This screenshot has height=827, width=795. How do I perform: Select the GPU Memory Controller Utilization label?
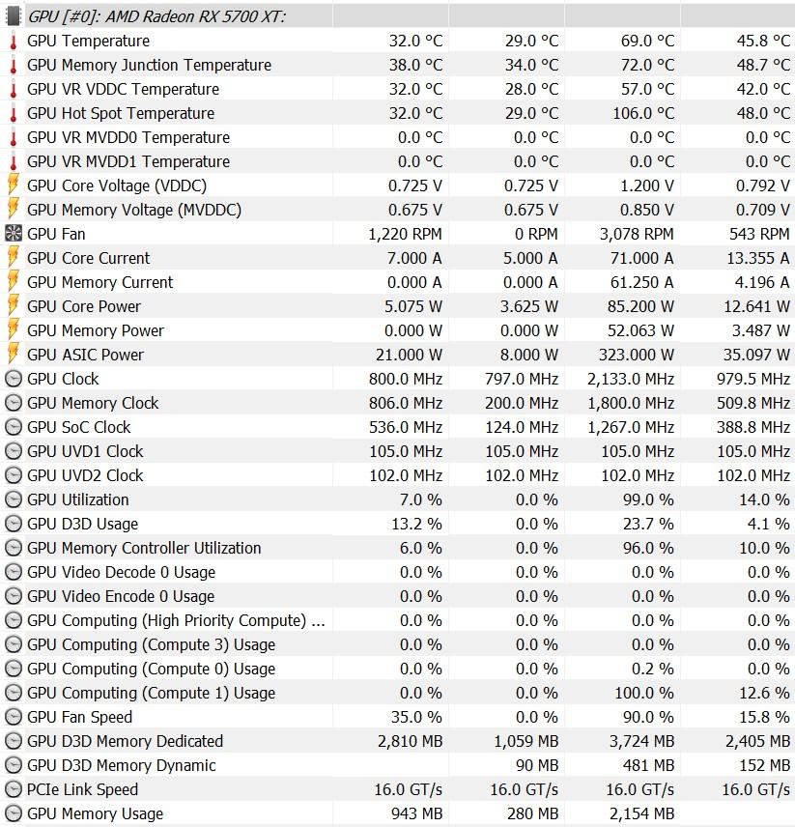(144, 548)
